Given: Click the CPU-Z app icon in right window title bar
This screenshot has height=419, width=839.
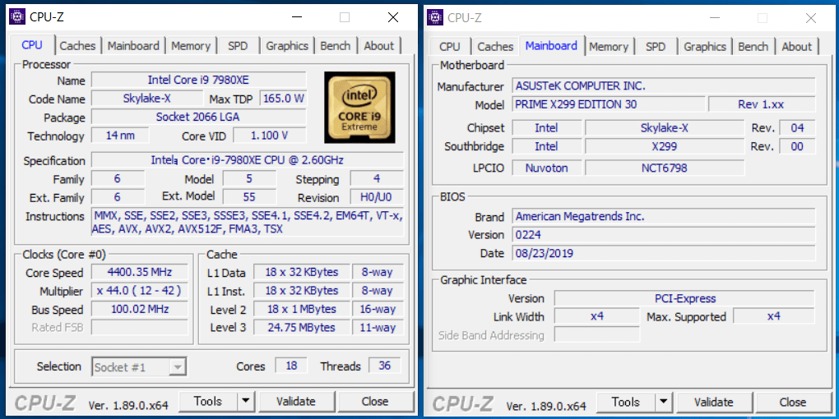Looking at the screenshot, I should (x=435, y=17).
